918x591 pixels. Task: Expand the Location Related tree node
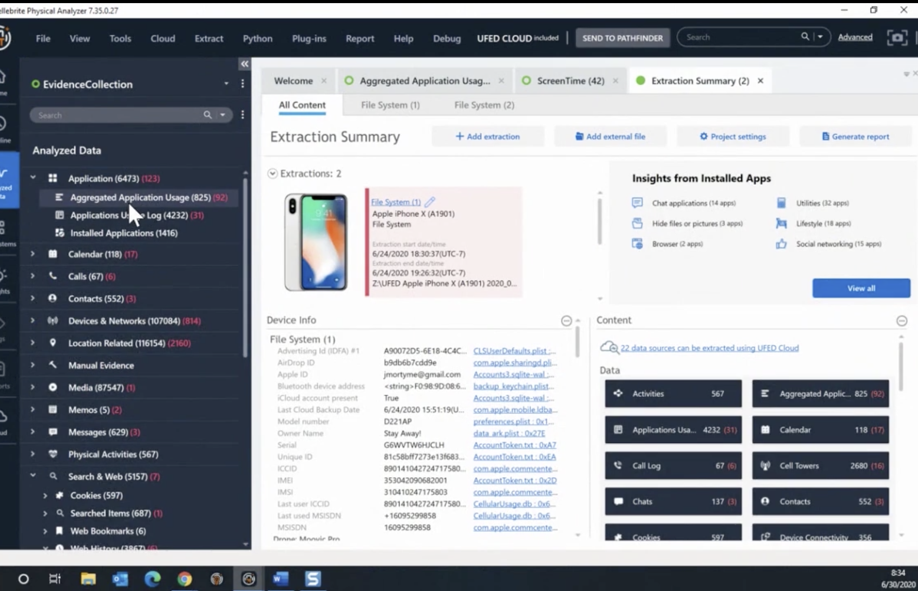(33, 343)
